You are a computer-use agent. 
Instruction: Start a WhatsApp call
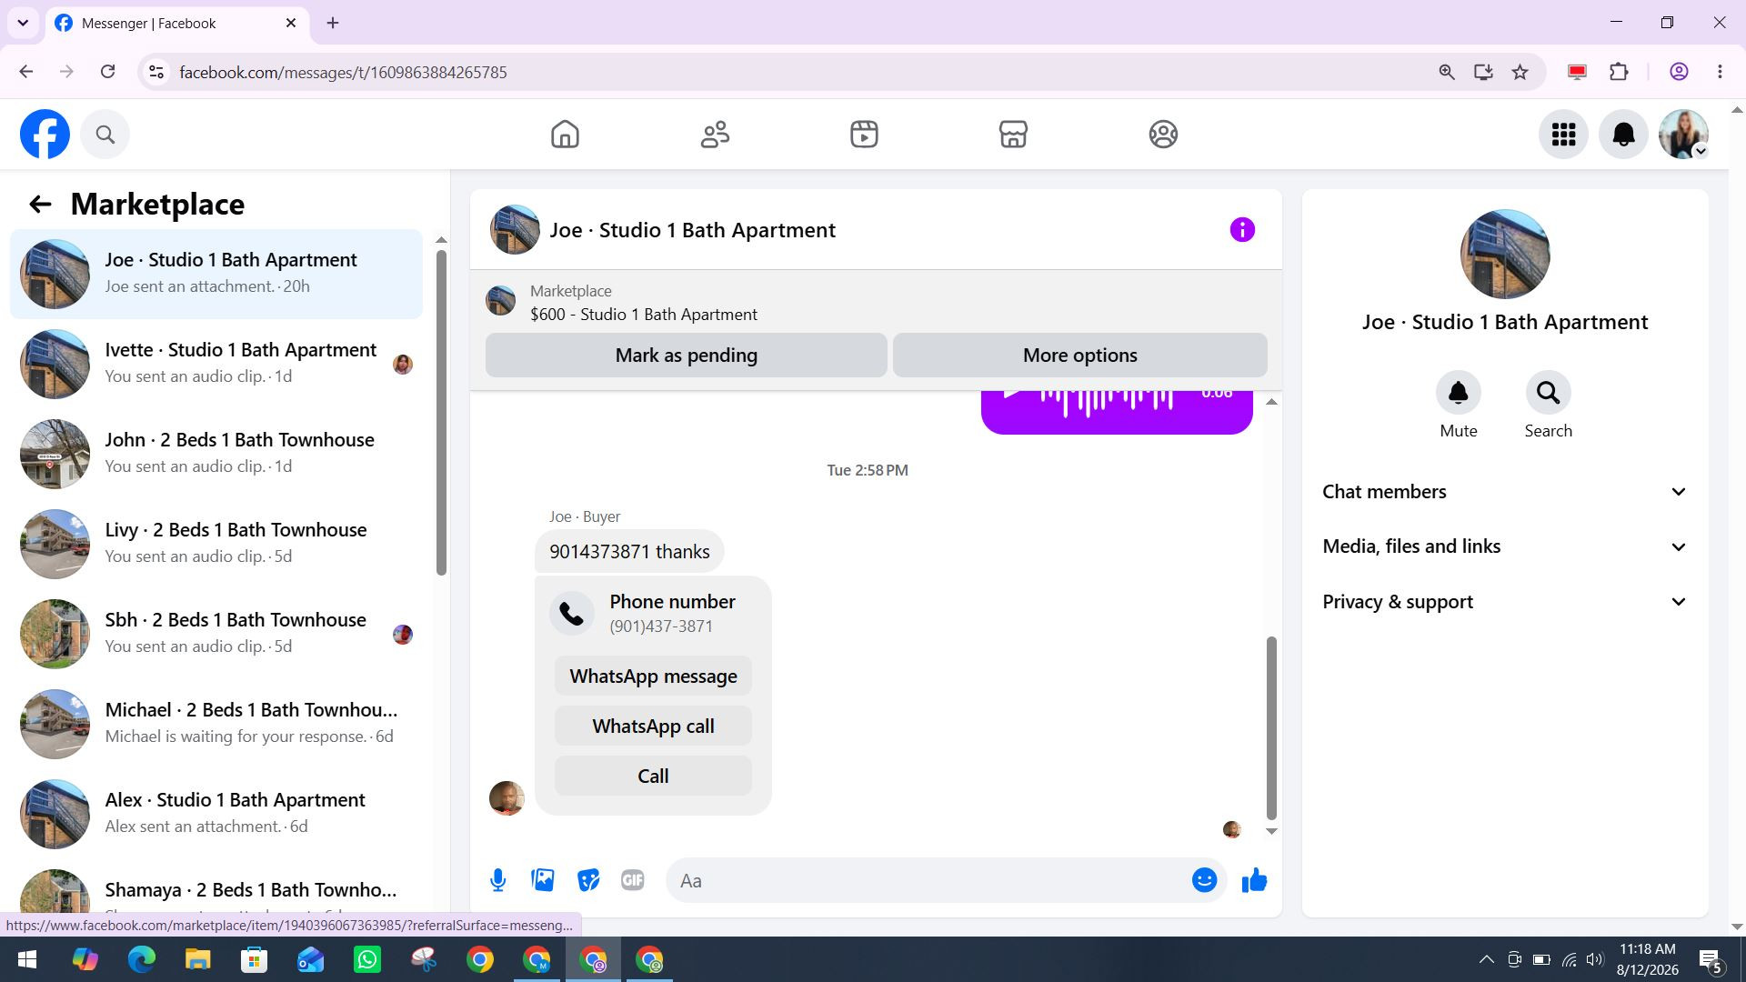(x=653, y=726)
